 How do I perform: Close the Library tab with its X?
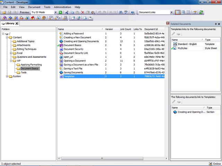tap(17, 24)
